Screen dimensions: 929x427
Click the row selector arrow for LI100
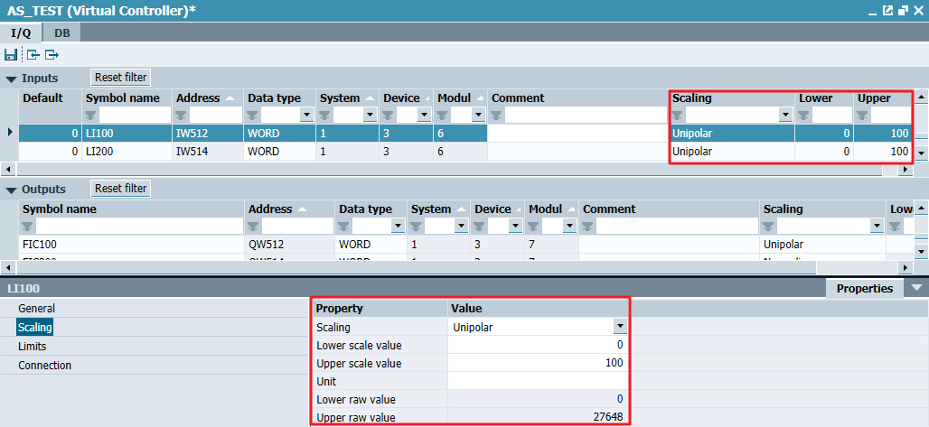click(9, 133)
